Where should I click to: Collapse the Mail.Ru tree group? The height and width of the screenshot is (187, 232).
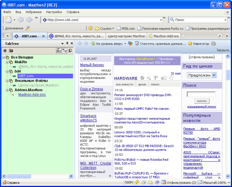7,62
